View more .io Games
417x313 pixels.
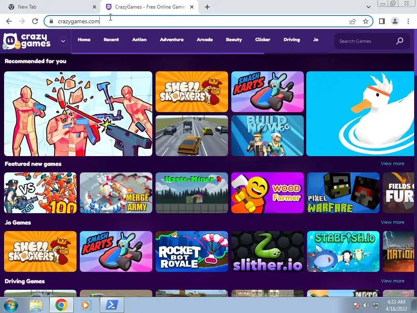tap(393, 222)
